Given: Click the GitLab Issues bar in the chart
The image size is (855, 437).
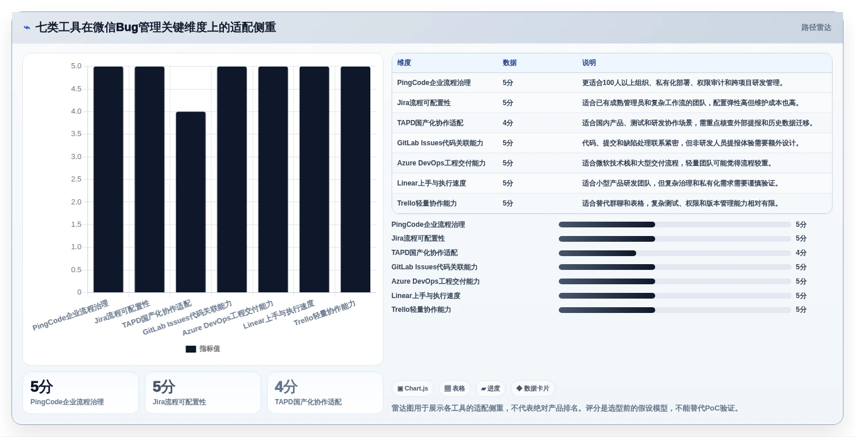Looking at the screenshot, I should tap(232, 179).
